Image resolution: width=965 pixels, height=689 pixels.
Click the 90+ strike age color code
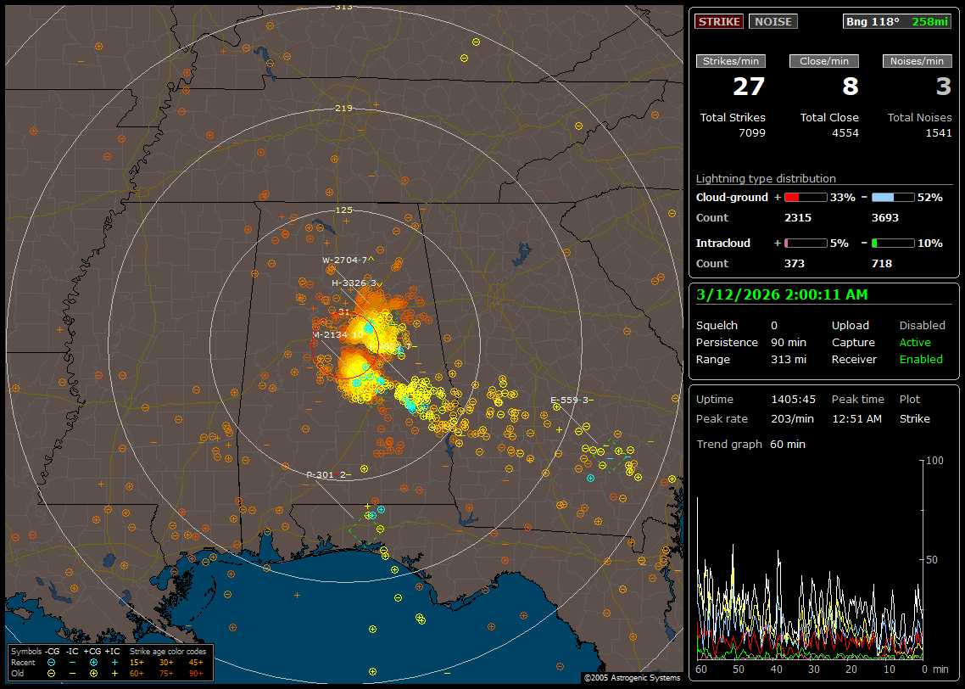pos(196,673)
